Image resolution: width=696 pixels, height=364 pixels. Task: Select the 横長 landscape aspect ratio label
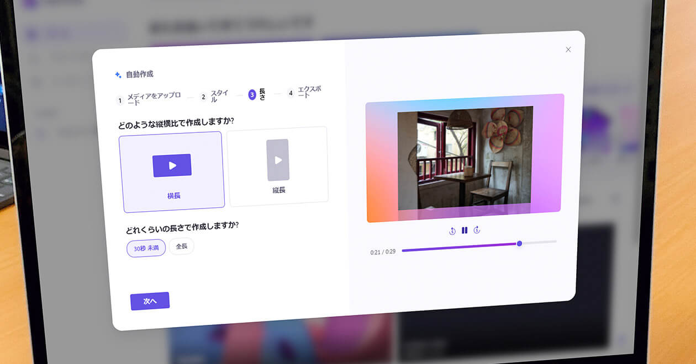(x=173, y=196)
